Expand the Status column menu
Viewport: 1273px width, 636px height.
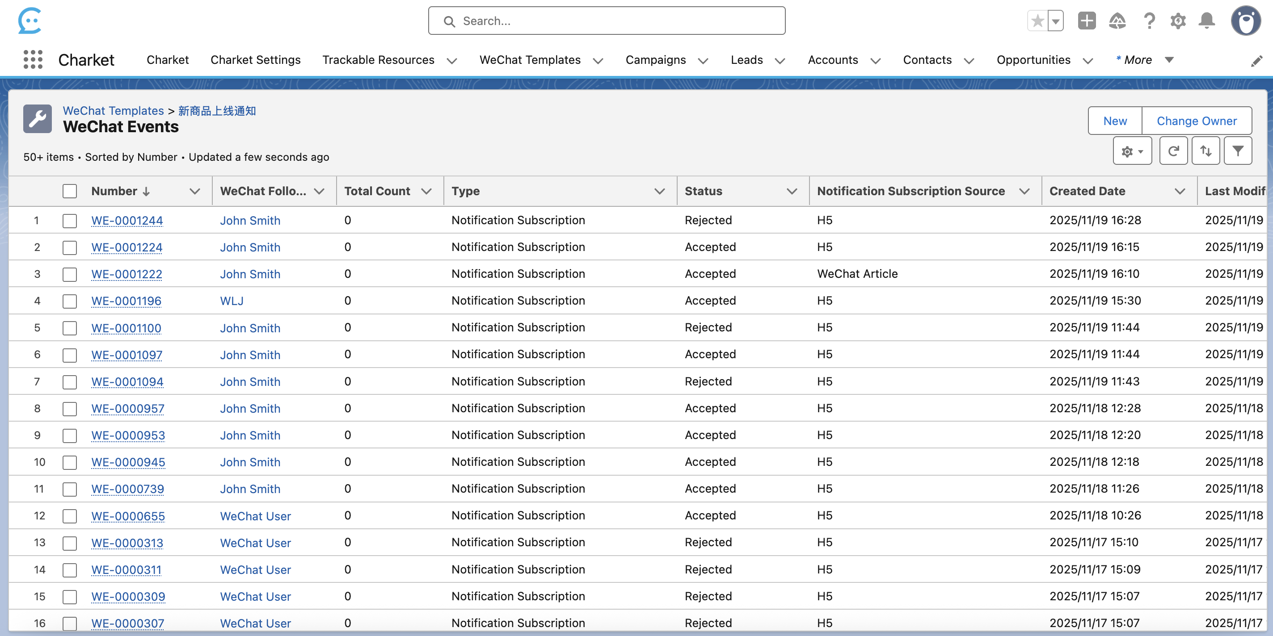792,191
